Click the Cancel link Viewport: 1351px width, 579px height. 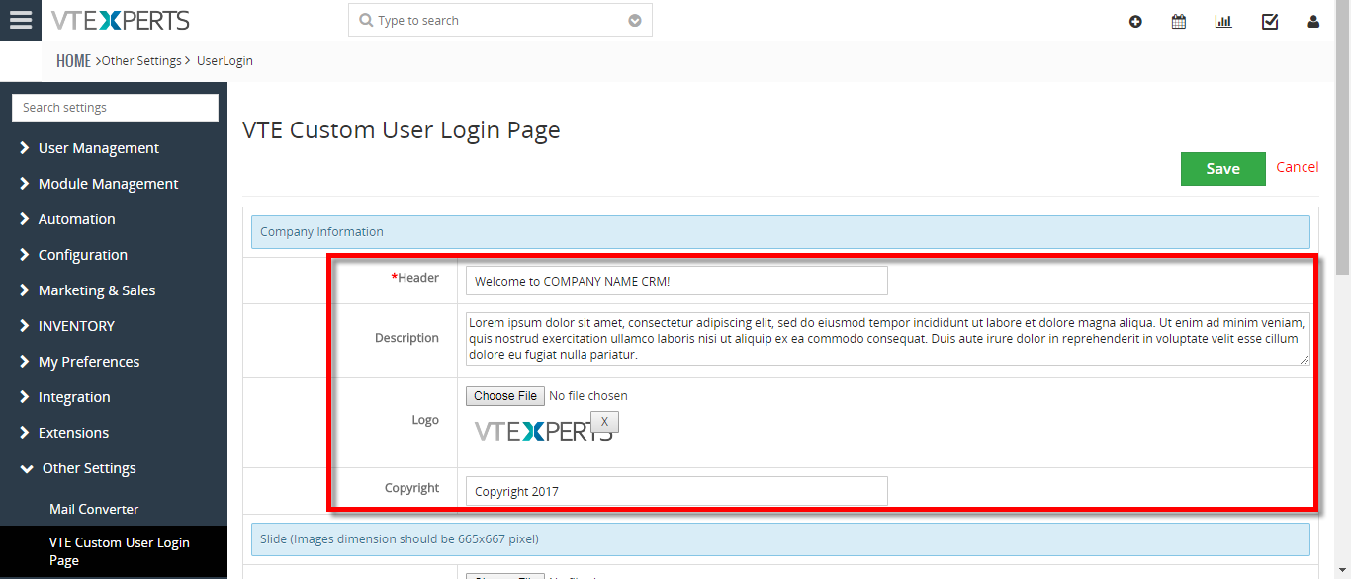tap(1297, 167)
